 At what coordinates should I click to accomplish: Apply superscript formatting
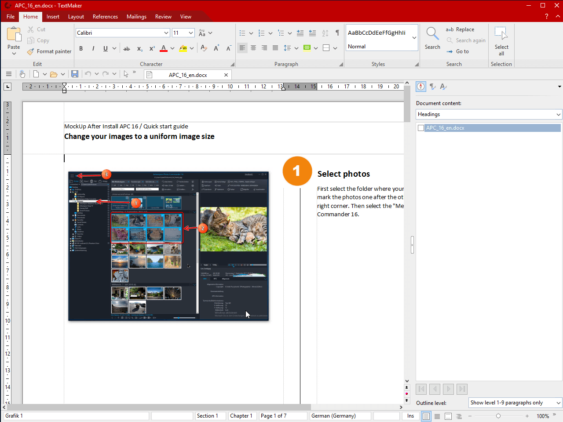pyautogui.click(x=152, y=48)
